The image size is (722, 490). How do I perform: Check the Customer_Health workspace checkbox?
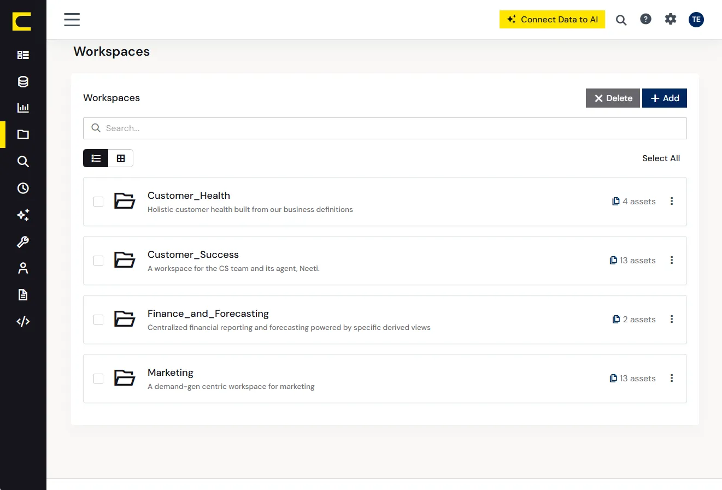pos(98,202)
